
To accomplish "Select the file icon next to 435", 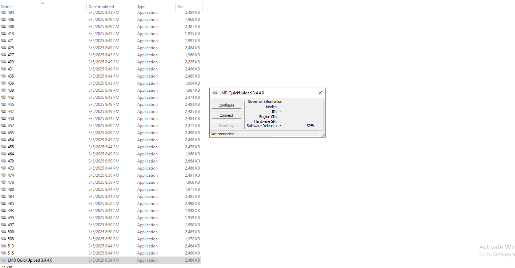I will click(x=4, y=76).
